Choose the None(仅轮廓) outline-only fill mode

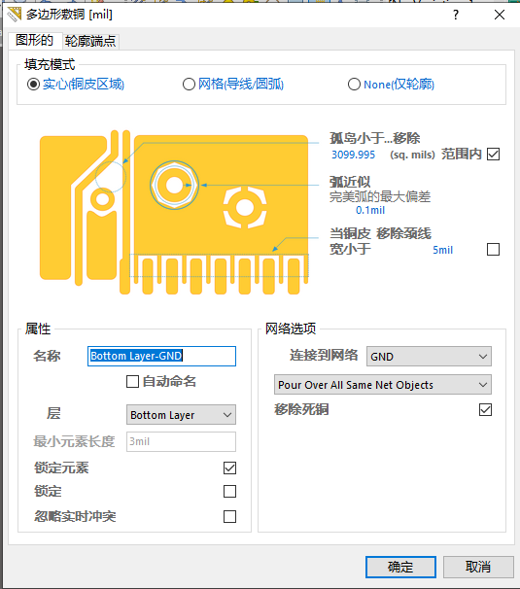pyautogui.click(x=354, y=85)
